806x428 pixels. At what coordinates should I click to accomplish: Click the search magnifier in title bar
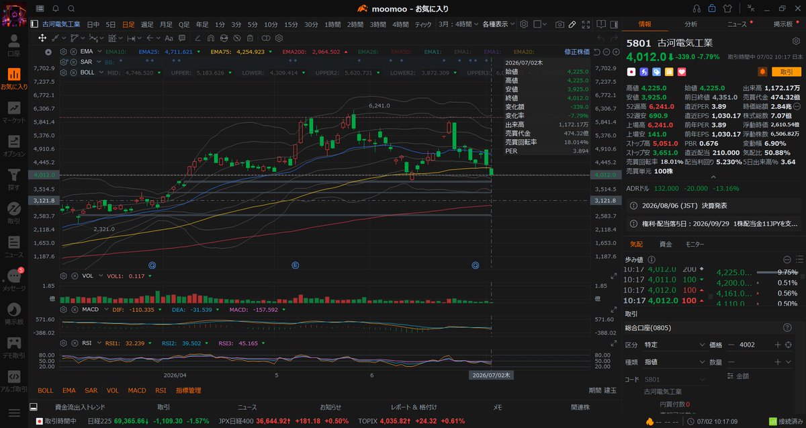(x=71, y=8)
